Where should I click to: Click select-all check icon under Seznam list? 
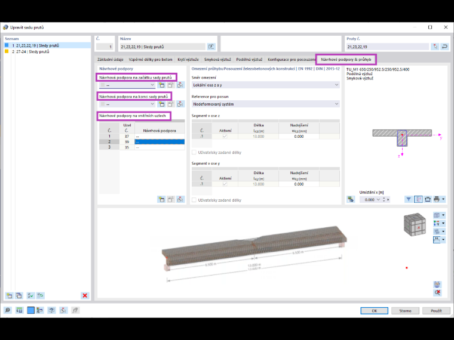tap(30, 295)
